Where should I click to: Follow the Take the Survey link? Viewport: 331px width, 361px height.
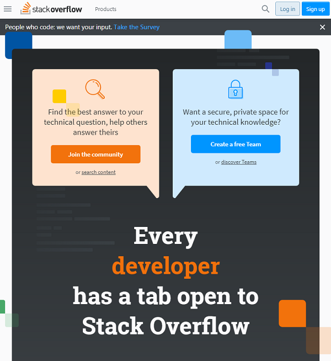click(136, 27)
